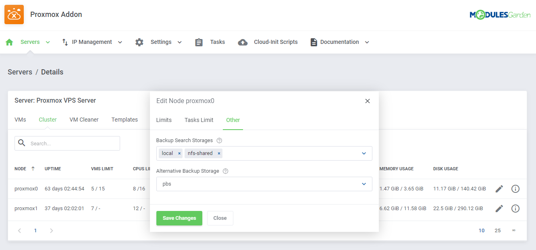Open the Documentation document icon
536x250 pixels.
click(x=314, y=42)
